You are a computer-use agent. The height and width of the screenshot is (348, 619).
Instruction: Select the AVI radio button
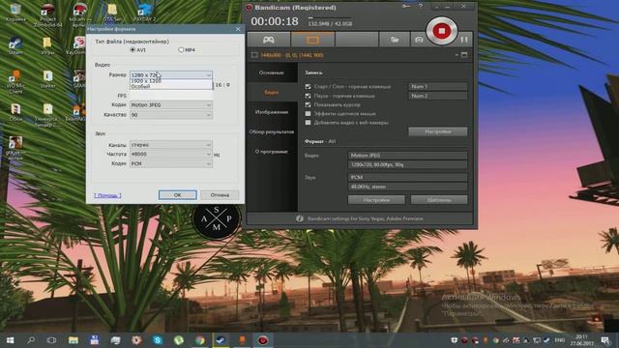click(x=133, y=49)
